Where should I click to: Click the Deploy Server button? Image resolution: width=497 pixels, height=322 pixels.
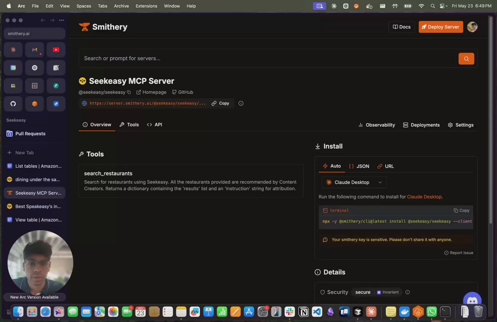tap(441, 27)
